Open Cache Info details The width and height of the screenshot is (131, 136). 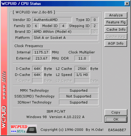pyautogui.click(x=116, y=29)
